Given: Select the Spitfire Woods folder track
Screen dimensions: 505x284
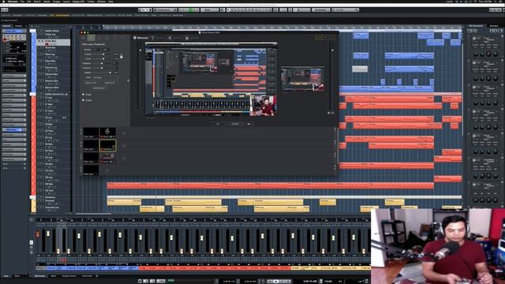Looking at the screenshot, I should click(x=52, y=31).
